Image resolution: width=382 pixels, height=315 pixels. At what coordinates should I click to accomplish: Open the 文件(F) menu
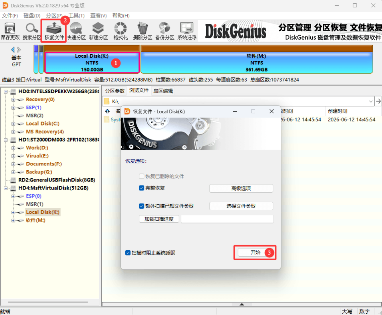point(10,16)
